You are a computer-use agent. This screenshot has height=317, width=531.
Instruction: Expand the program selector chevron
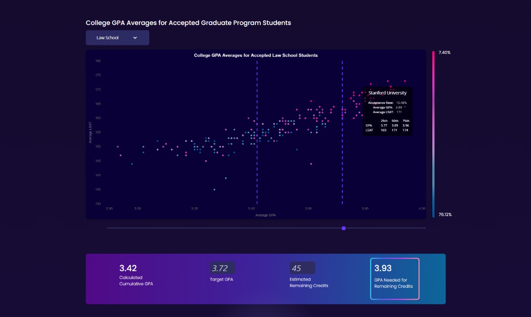[135, 38]
